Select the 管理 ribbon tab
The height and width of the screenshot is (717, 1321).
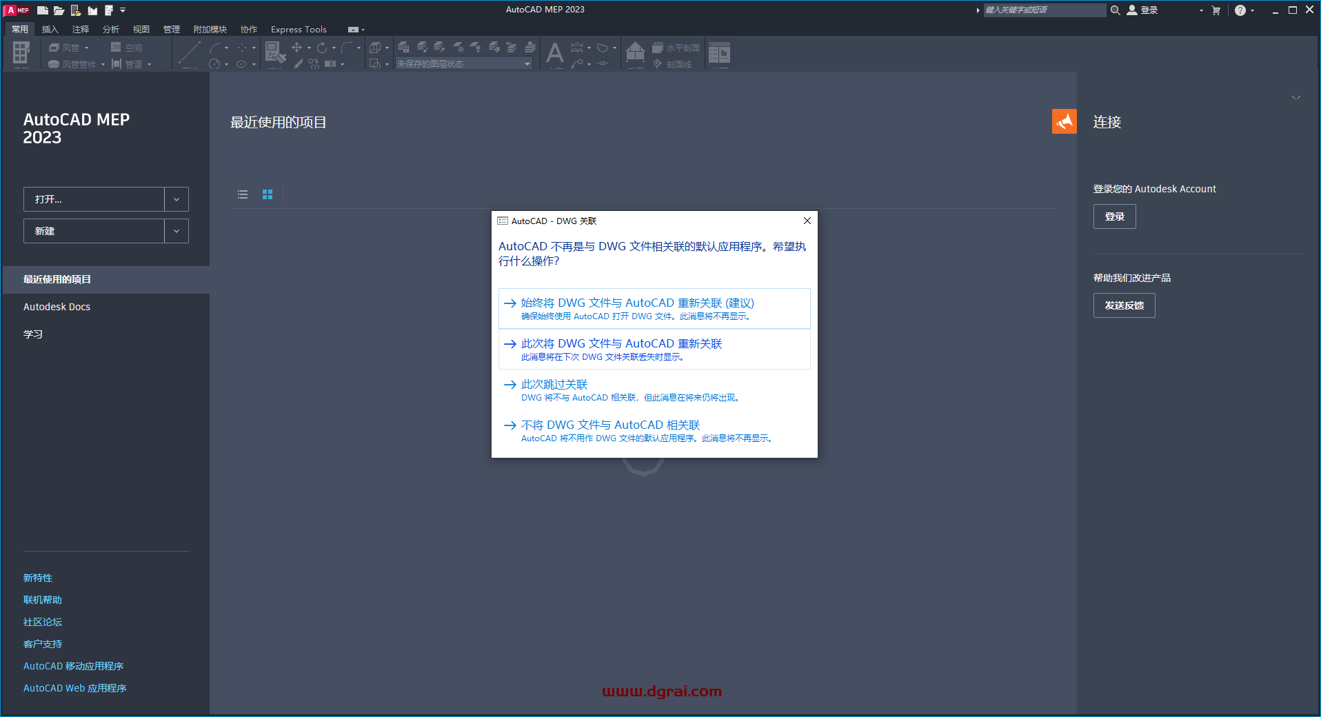(172, 29)
